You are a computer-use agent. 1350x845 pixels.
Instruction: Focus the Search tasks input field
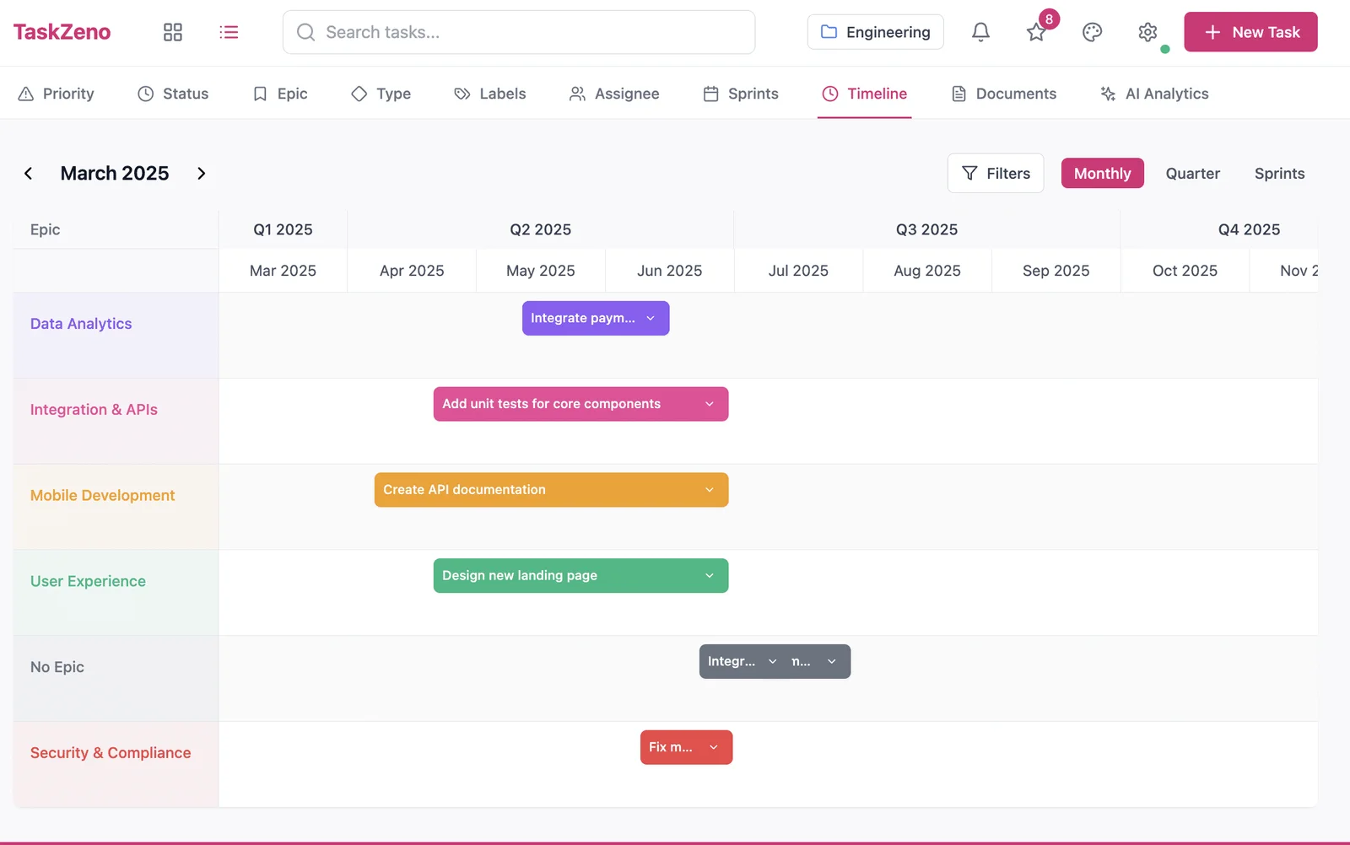click(519, 32)
